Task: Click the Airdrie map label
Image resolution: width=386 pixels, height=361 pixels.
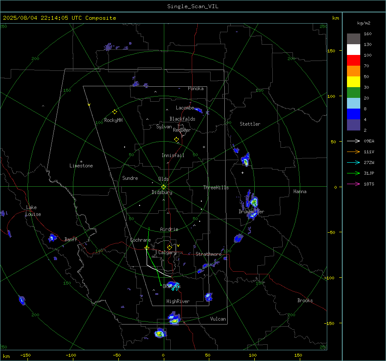Action: [x=169, y=229]
